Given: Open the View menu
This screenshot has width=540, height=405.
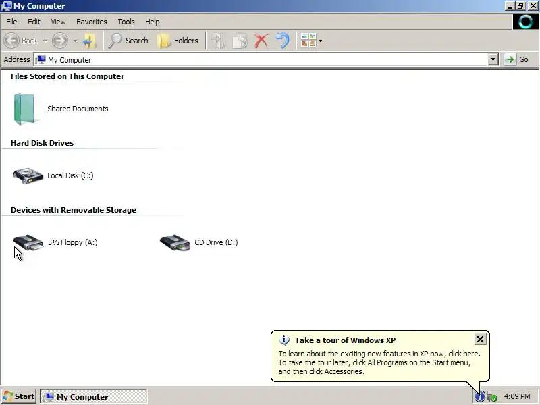Looking at the screenshot, I should click(58, 22).
